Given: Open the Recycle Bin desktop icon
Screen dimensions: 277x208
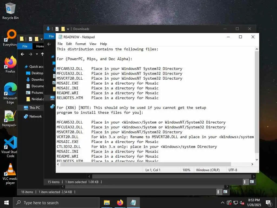Looking at the screenshot, I should 11,11.
